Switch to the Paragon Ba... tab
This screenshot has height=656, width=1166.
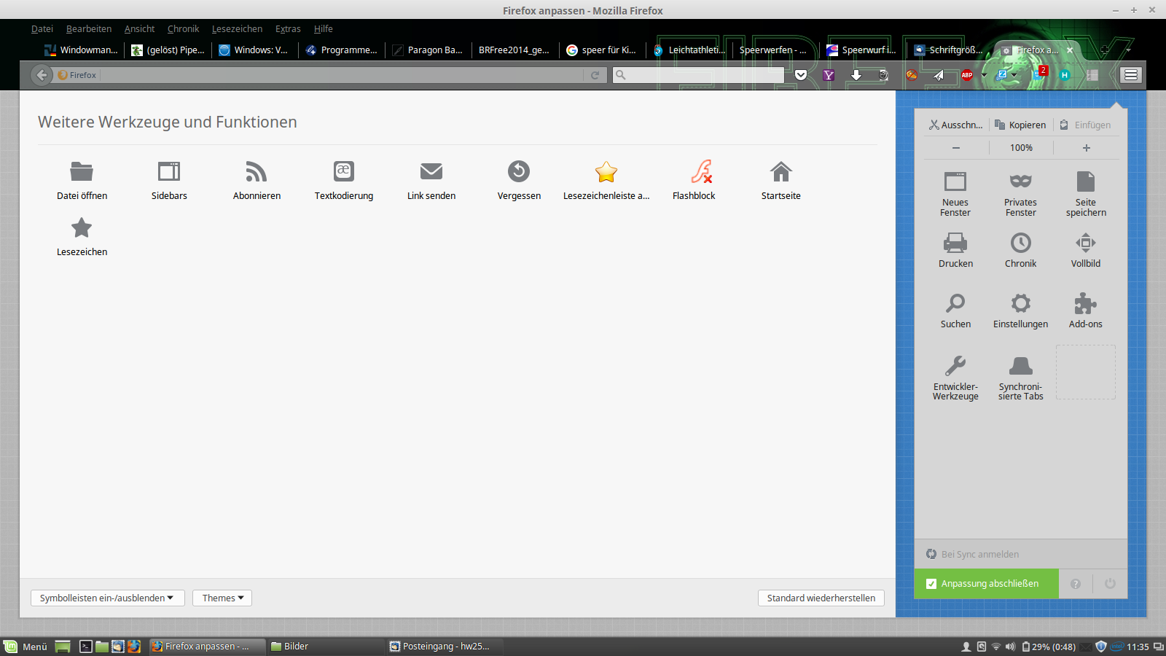pyautogui.click(x=428, y=50)
